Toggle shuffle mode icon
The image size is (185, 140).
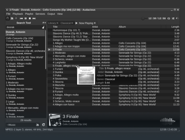173,18
